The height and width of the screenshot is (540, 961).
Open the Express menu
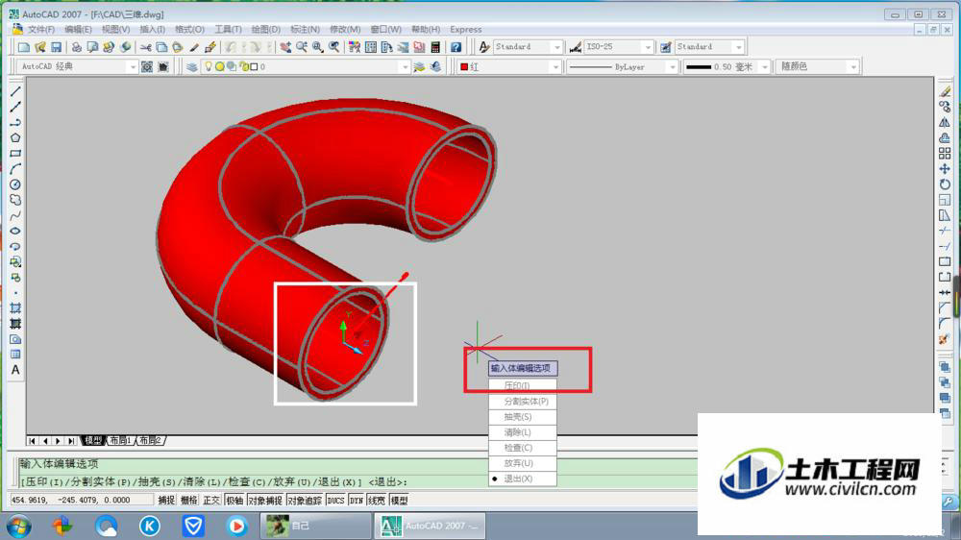(x=466, y=30)
